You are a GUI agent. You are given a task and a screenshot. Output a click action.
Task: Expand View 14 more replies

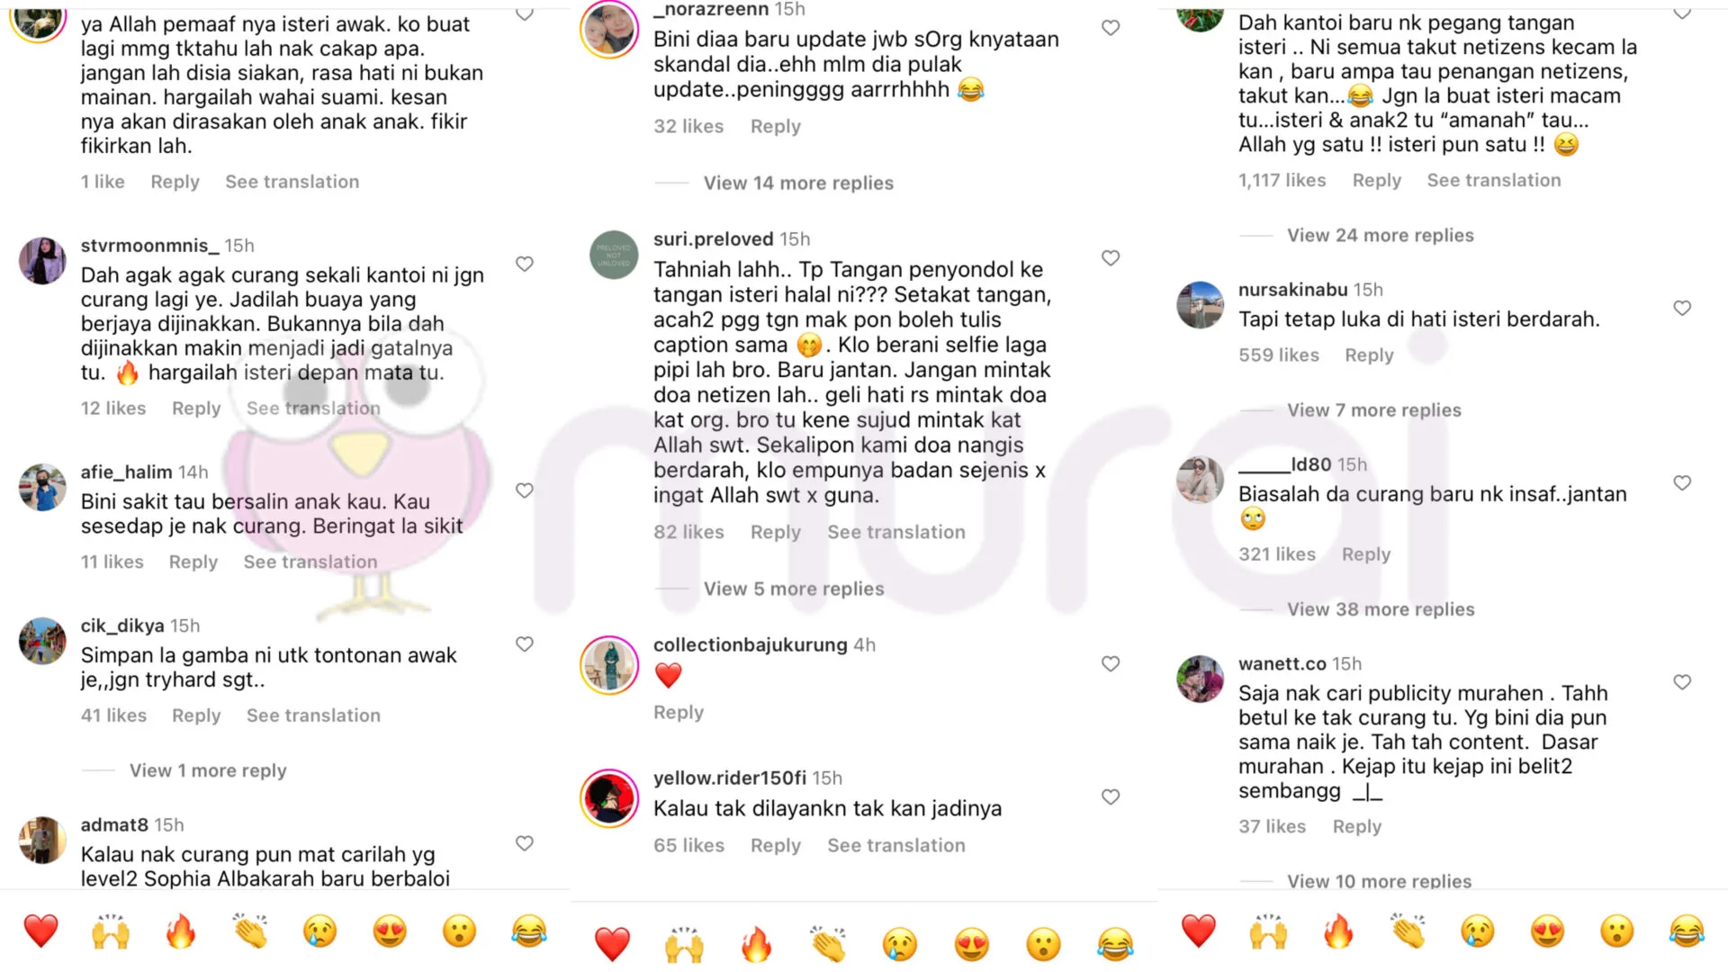tap(798, 183)
